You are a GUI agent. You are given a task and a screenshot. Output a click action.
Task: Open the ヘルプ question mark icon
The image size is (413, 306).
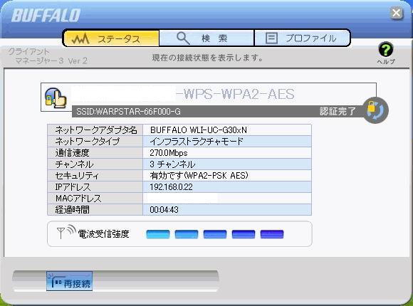(386, 50)
